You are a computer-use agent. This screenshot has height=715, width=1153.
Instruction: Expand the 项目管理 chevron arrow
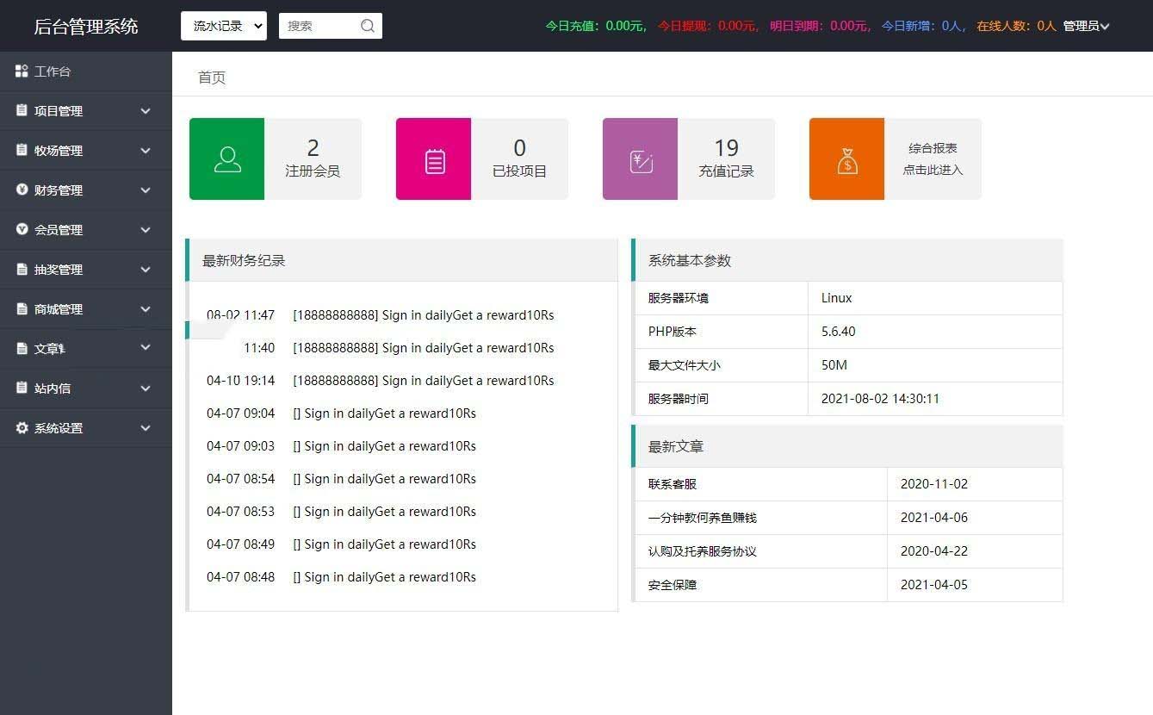[x=146, y=111]
